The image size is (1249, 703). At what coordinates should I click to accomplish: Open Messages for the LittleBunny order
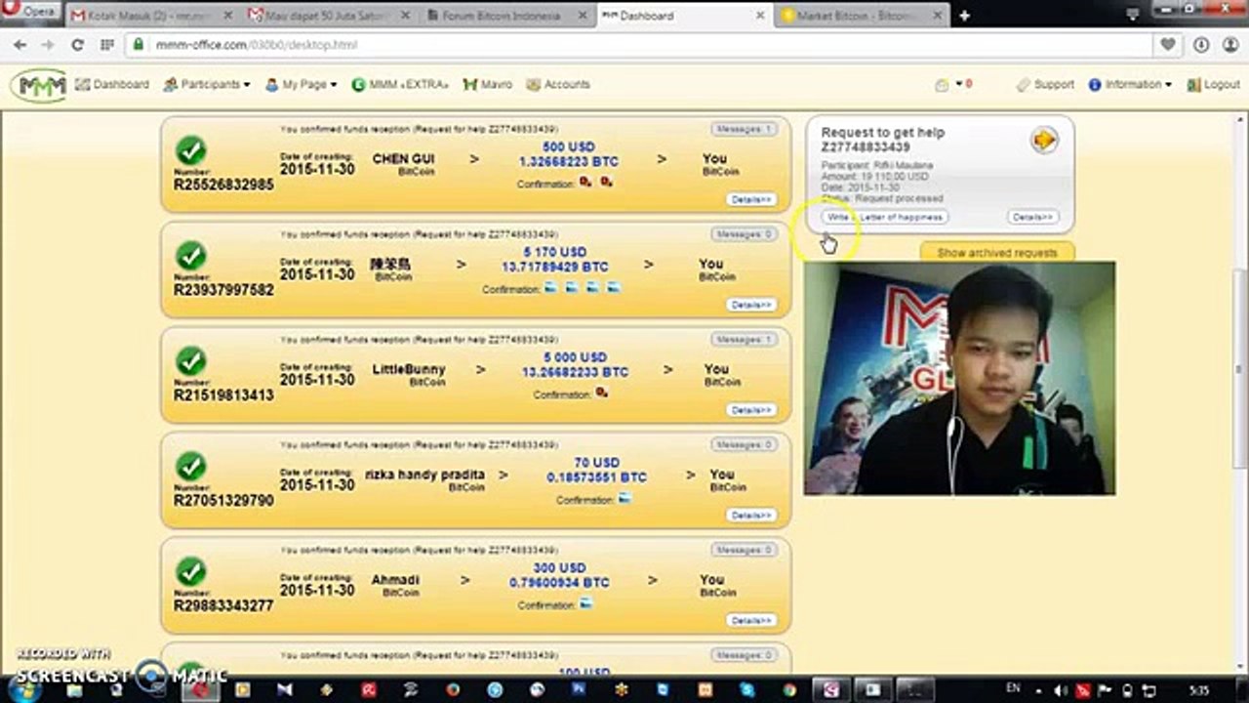click(x=744, y=340)
